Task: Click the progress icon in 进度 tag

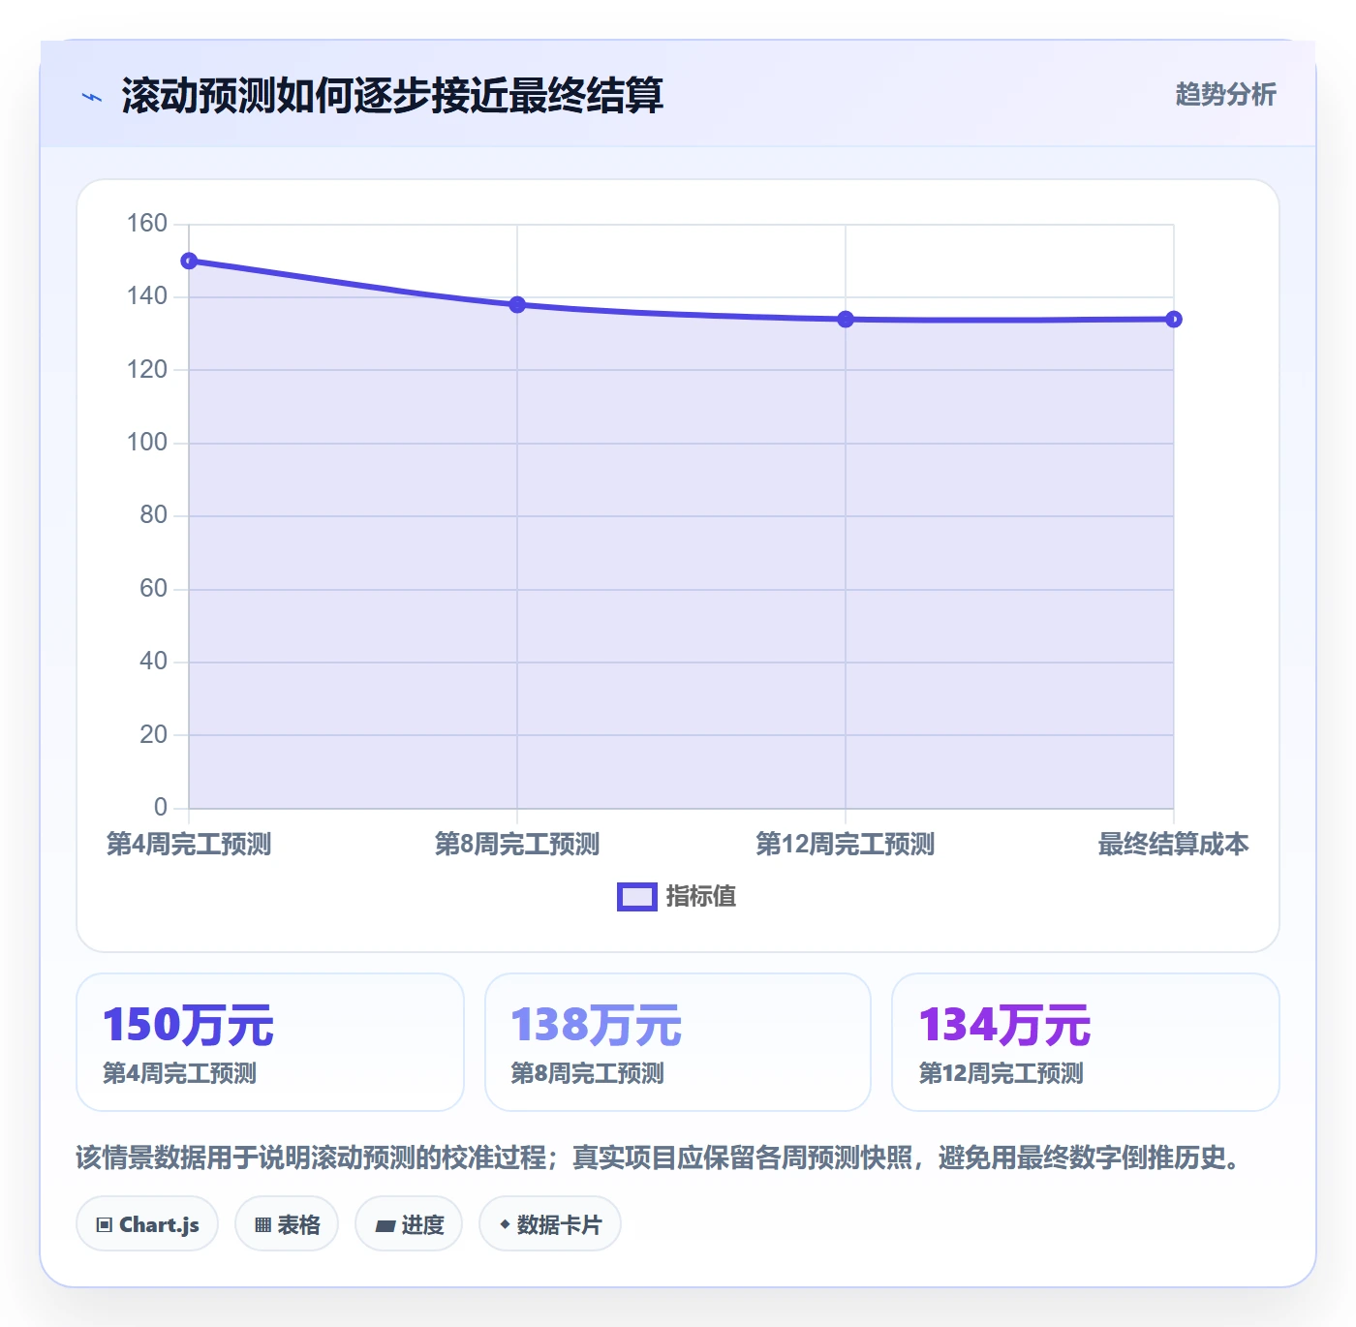Action: (385, 1225)
